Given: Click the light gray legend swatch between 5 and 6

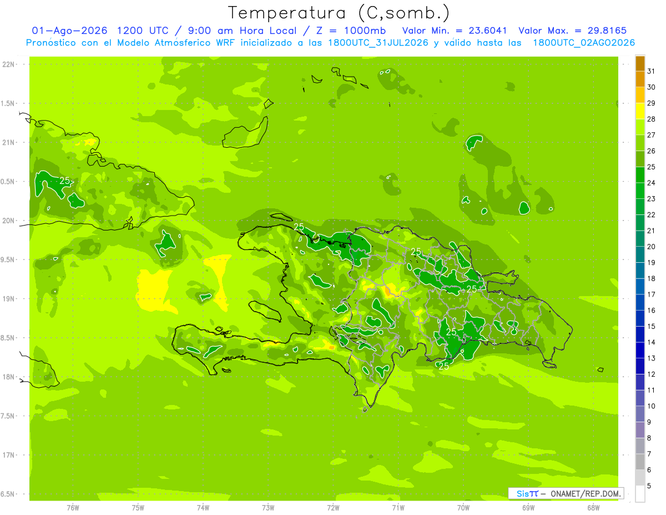Looking at the screenshot, I should (x=640, y=478).
